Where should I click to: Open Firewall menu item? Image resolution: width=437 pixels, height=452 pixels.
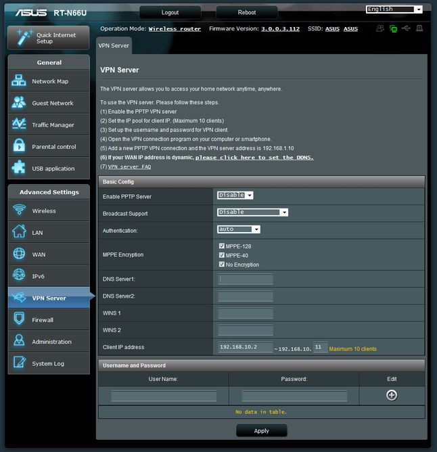point(49,319)
